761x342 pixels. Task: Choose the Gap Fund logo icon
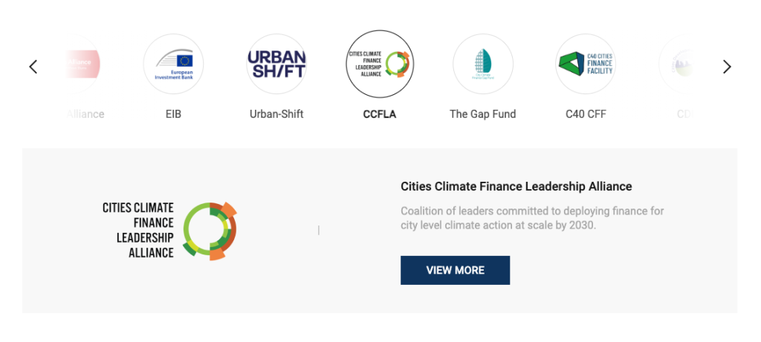[x=483, y=65]
